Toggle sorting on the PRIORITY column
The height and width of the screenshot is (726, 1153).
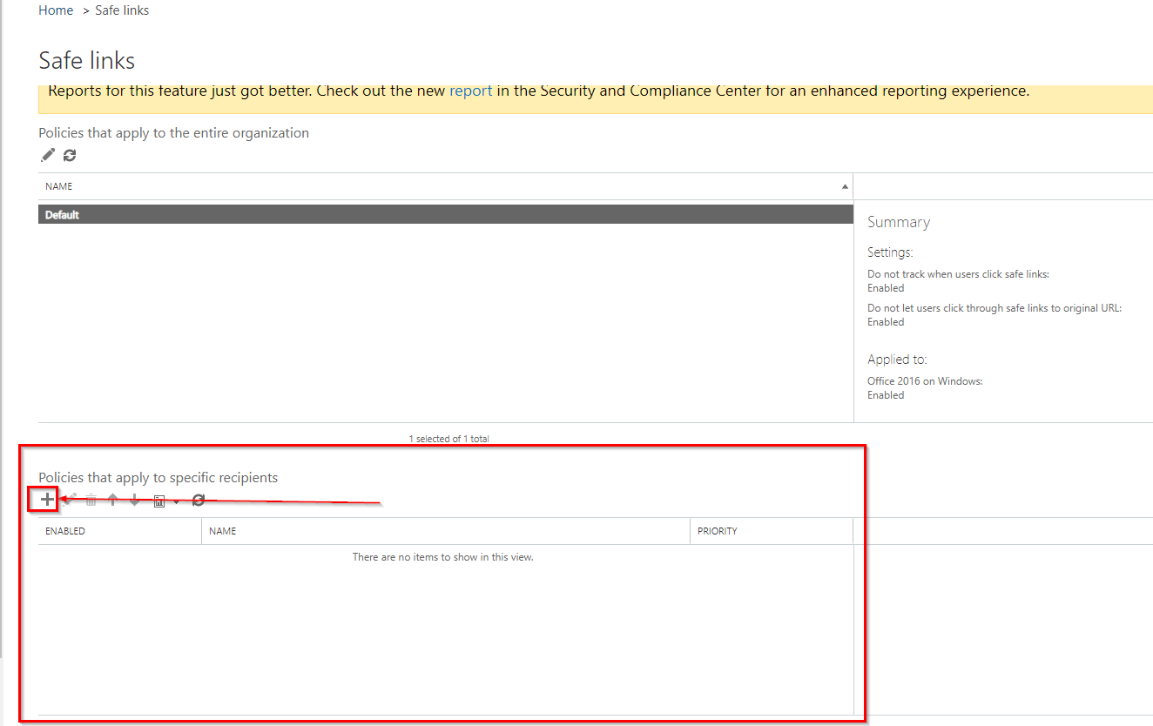click(x=717, y=531)
